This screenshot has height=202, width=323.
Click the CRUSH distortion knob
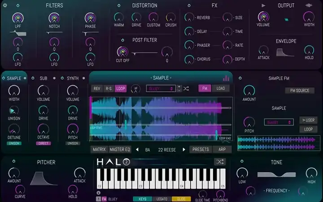click(171, 18)
